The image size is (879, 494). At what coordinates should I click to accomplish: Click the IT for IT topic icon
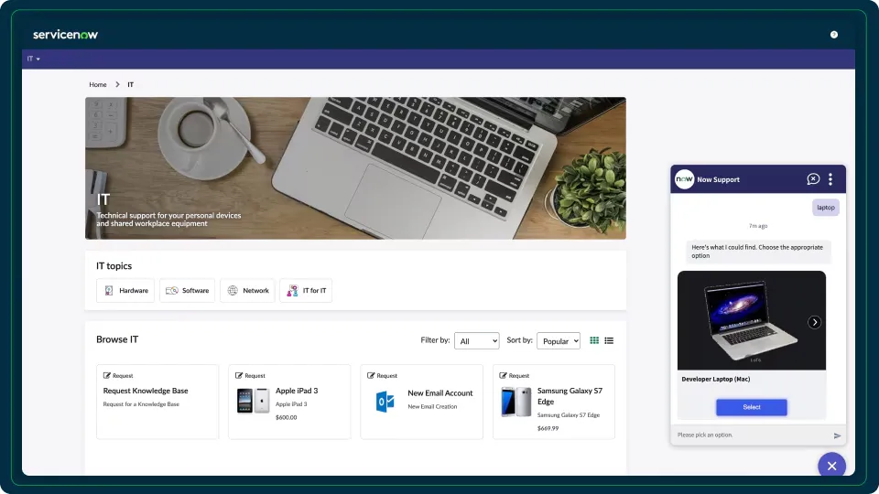(x=292, y=291)
